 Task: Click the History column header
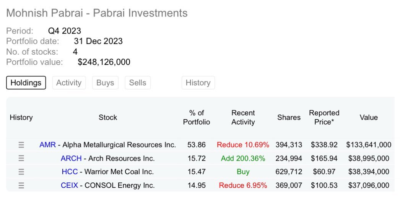click(21, 118)
